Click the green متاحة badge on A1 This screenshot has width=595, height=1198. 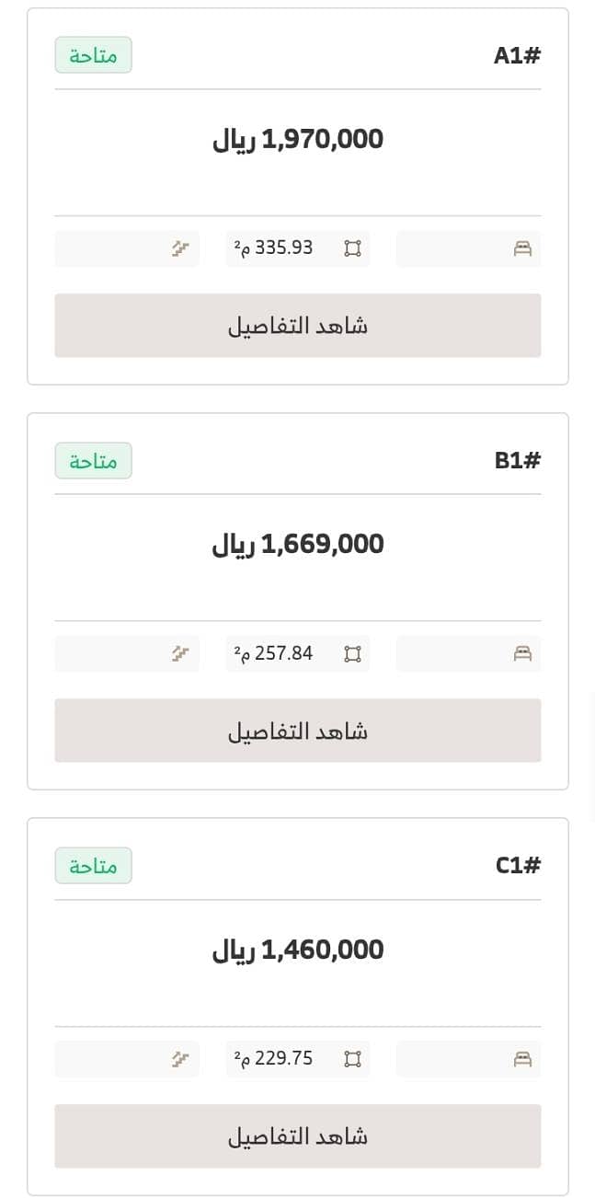click(94, 55)
